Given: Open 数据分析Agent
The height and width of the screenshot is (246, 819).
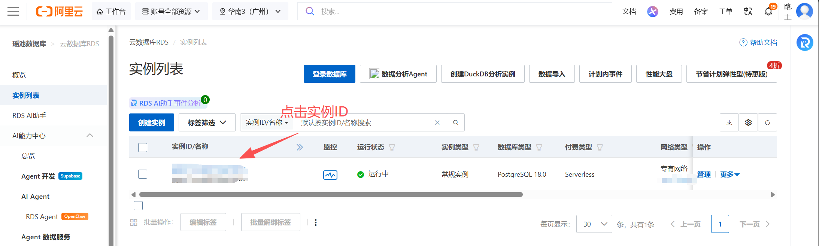Looking at the screenshot, I should (398, 74).
